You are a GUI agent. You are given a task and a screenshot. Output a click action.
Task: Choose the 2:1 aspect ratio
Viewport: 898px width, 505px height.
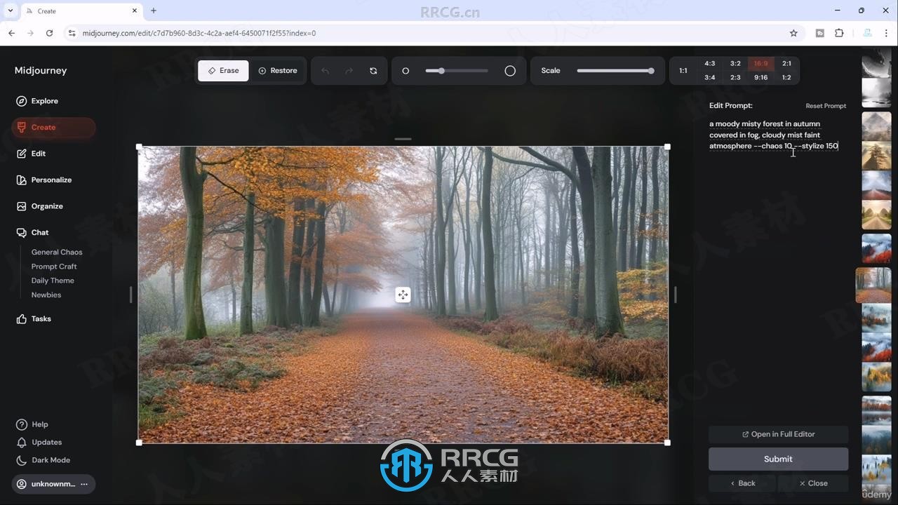tap(786, 63)
